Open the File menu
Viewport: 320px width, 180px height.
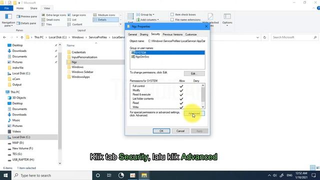point(6,8)
